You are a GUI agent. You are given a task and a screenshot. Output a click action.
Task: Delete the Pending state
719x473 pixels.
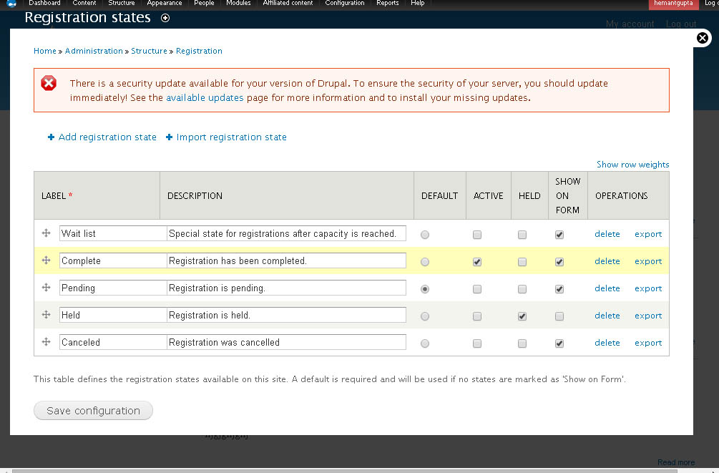(x=607, y=288)
